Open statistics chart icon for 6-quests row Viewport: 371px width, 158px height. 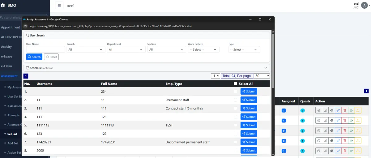(325, 130)
